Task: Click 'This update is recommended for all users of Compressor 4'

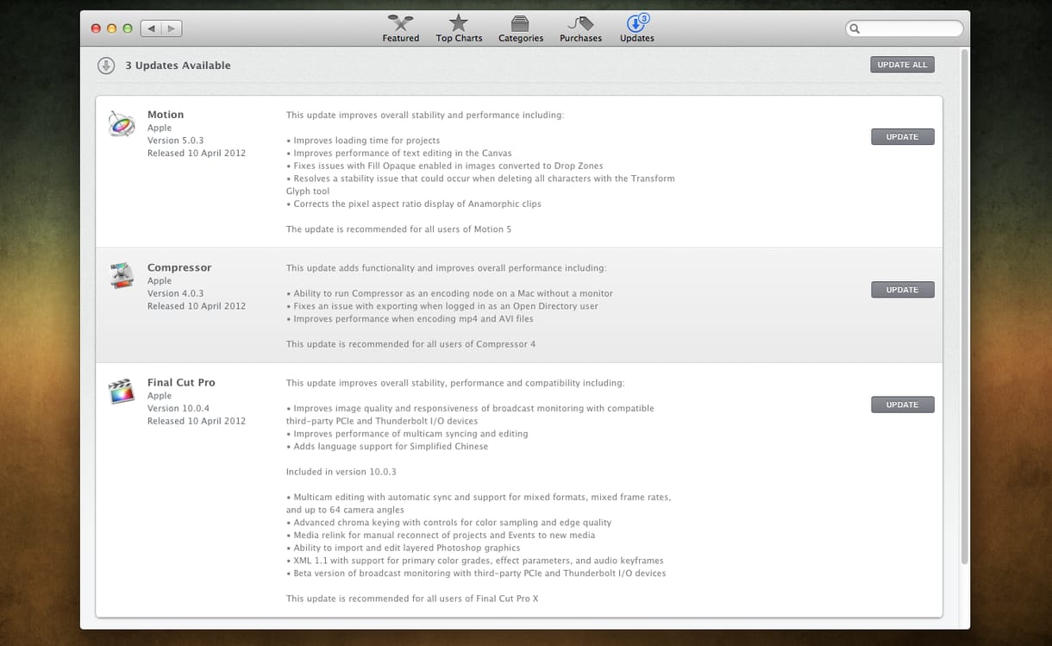Action: 411,344
